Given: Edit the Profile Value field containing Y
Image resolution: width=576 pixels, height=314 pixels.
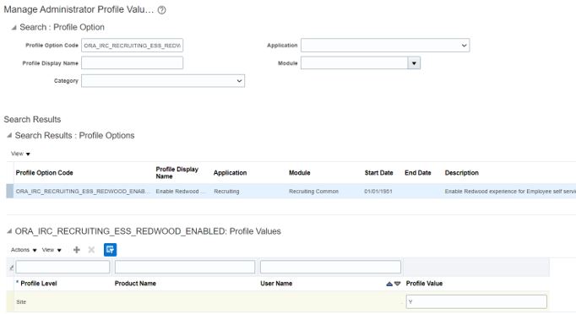Looking at the screenshot, I should coord(476,302).
